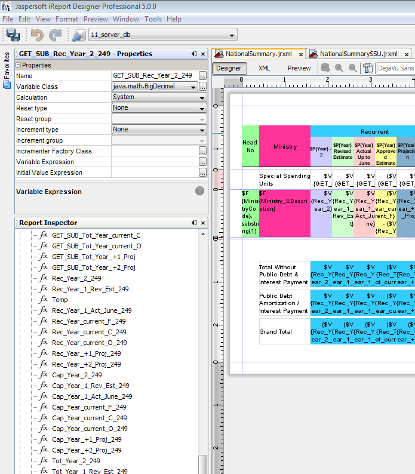Click fx icon of Rec_Year_current_F_249
The width and height of the screenshot is (415, 474).
(44, 321)
